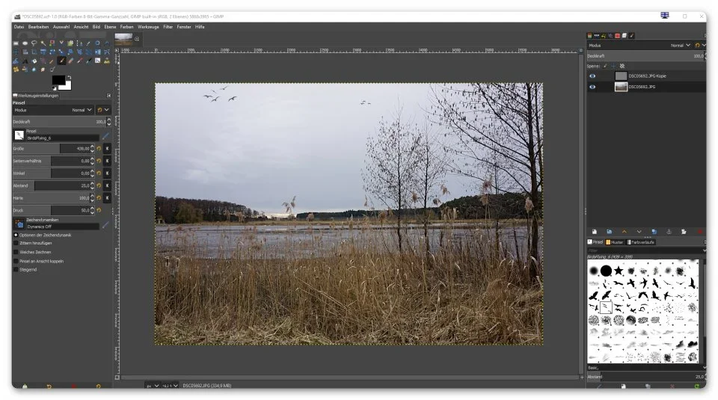
Task: Open the Filter menu
Action: [x=168, y=27]
